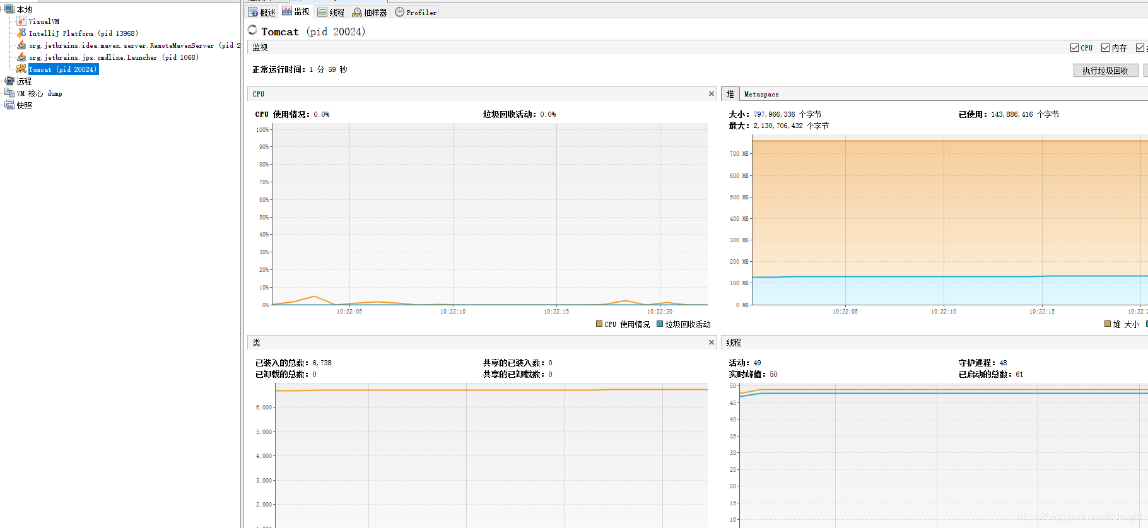The height and width of the screenshot is (528, 1148).
Task: Click the spinner icon beside the Tomcat title
Action: click(x=253, y=30)
